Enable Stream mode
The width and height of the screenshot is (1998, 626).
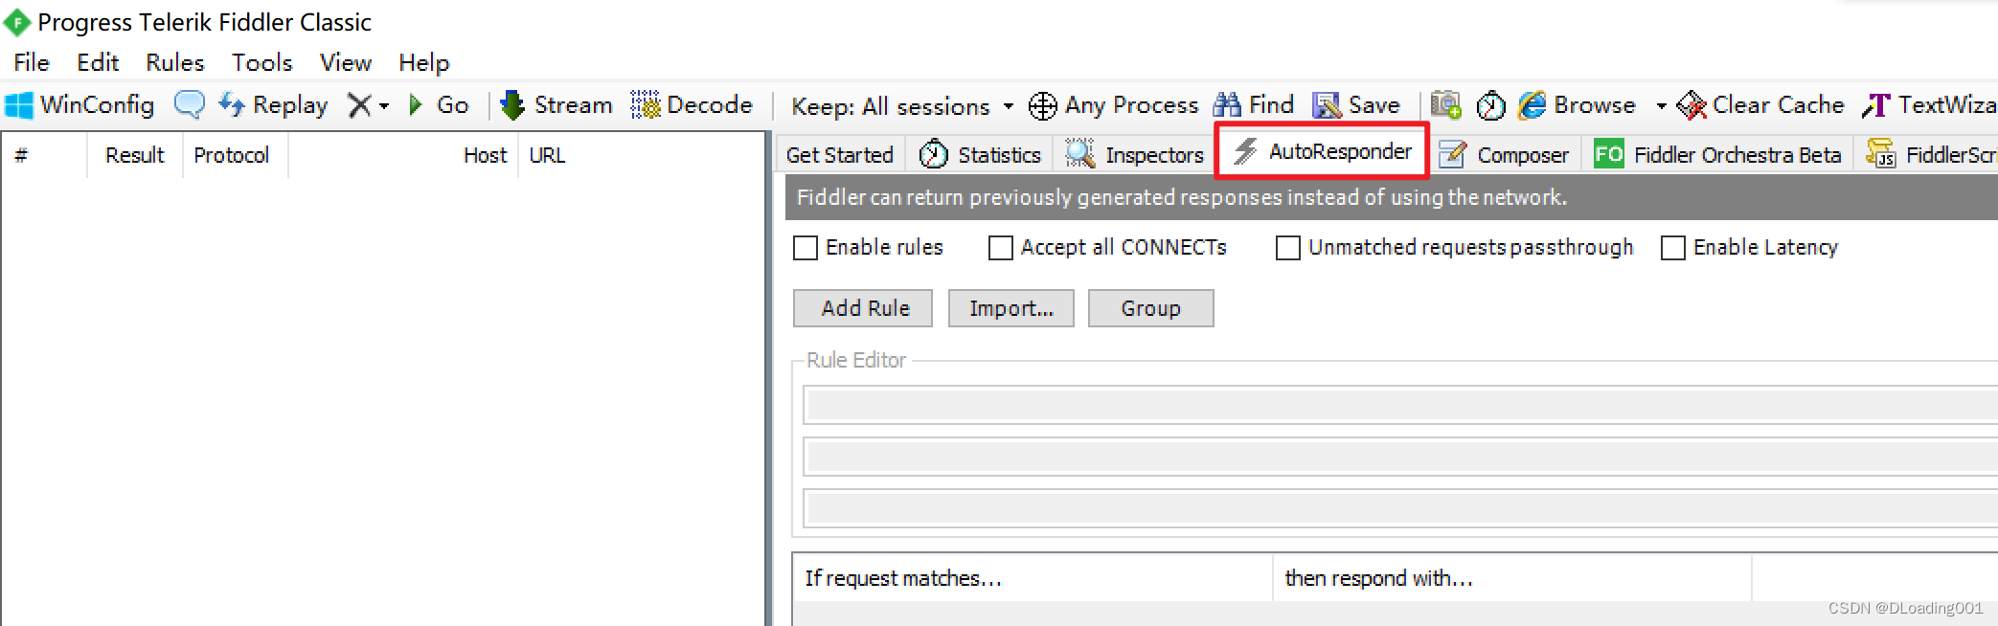556,105
